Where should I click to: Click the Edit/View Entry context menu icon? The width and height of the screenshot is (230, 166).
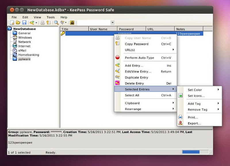point(118,71)
